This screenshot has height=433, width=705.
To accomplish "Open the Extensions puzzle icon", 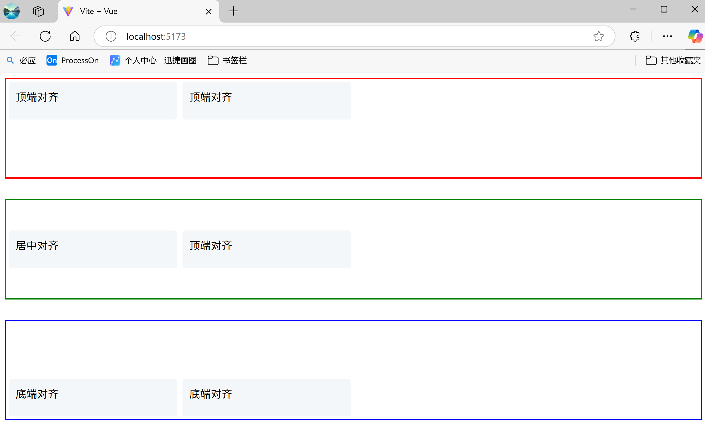I will 635,36.
